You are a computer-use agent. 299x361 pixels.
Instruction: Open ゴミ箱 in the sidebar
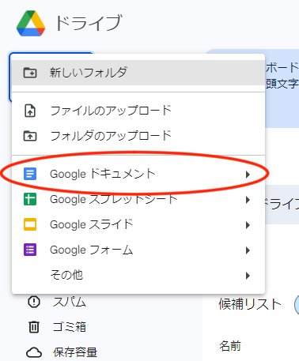(x=69, y=327)
